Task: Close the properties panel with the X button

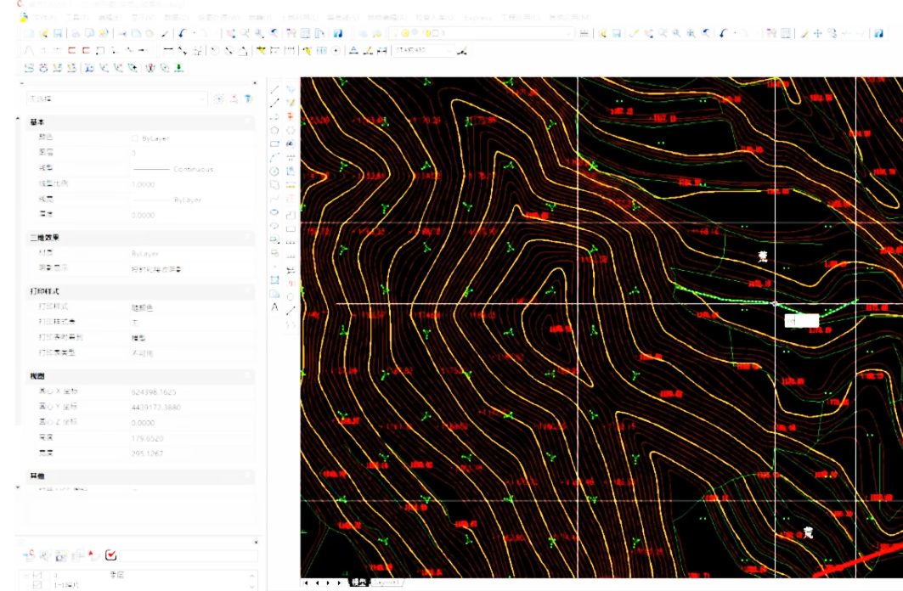Action: tap(257, 83)
